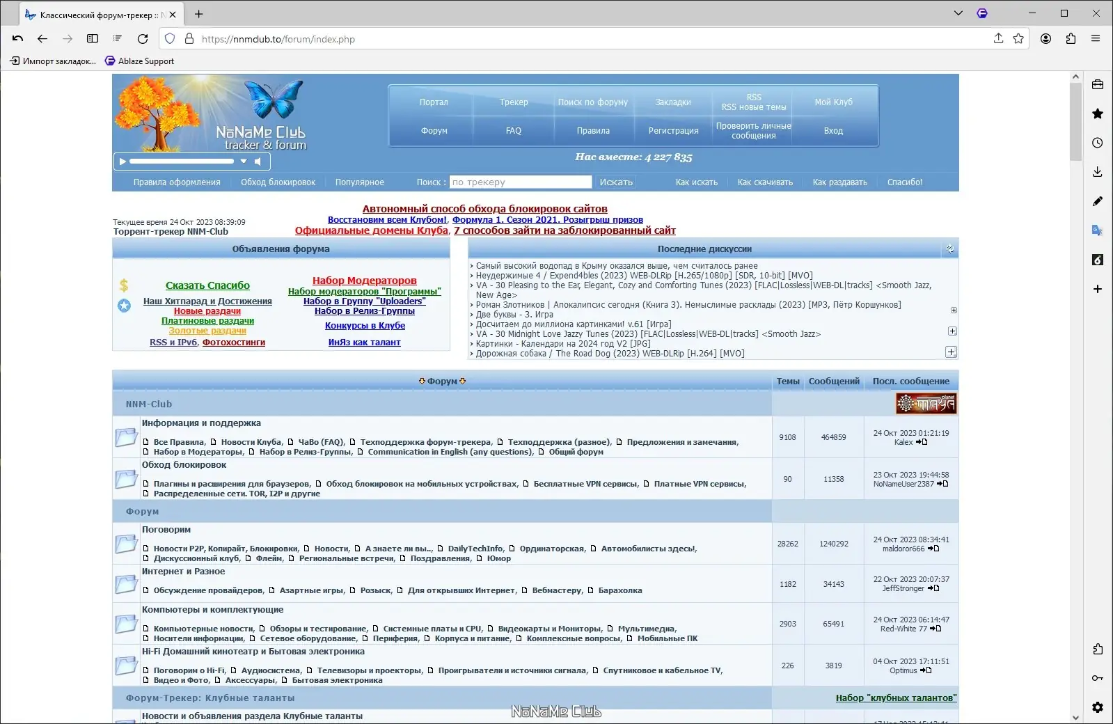The height and width of the screenshot is (724, 1113).
Task: Open tracking protection shield icon
Action: pos(171,39)
